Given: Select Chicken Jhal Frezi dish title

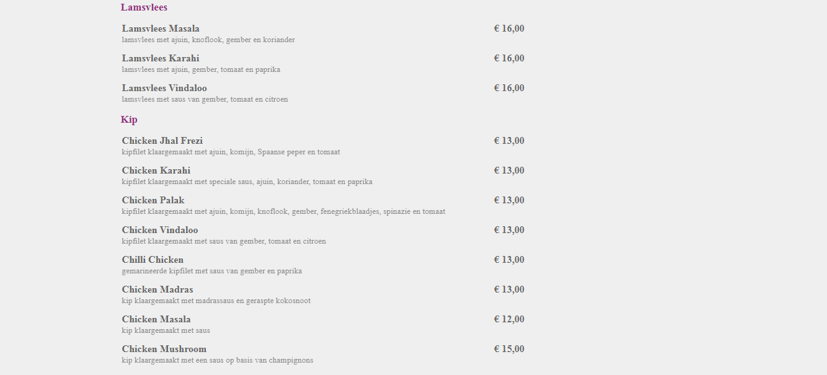Looking at the screenshot, I should 162,141.
